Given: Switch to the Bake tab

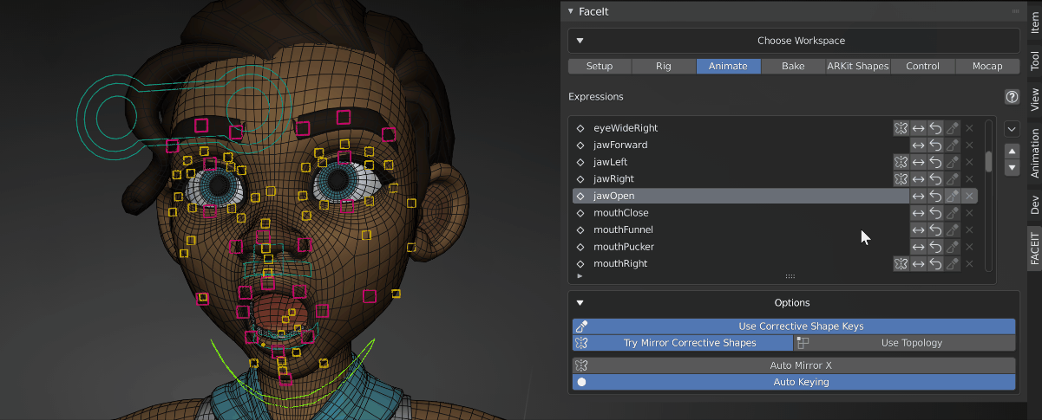Looking at the screenshot, I should [x=792, y=67].
